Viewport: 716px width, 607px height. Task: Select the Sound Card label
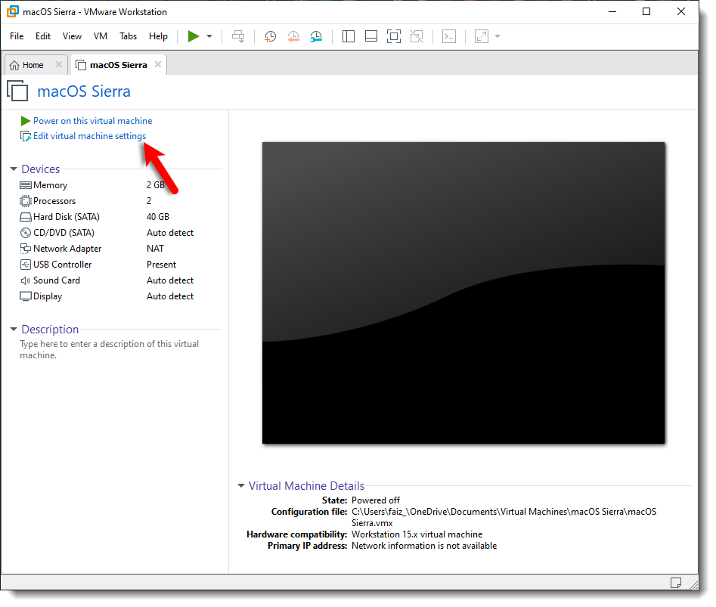[x=57, y=280]
